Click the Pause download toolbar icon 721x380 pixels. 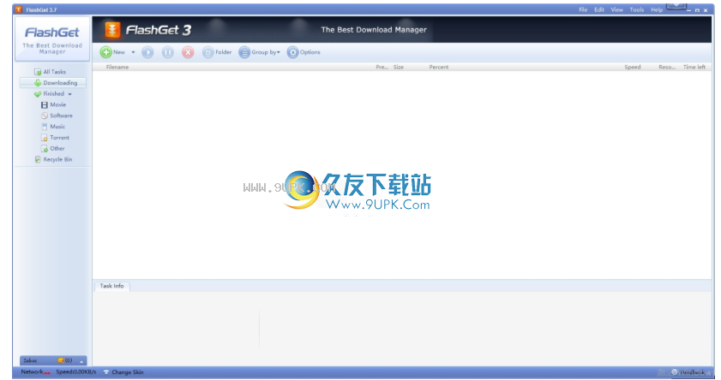pyautogui.click(x=168, y=52)
